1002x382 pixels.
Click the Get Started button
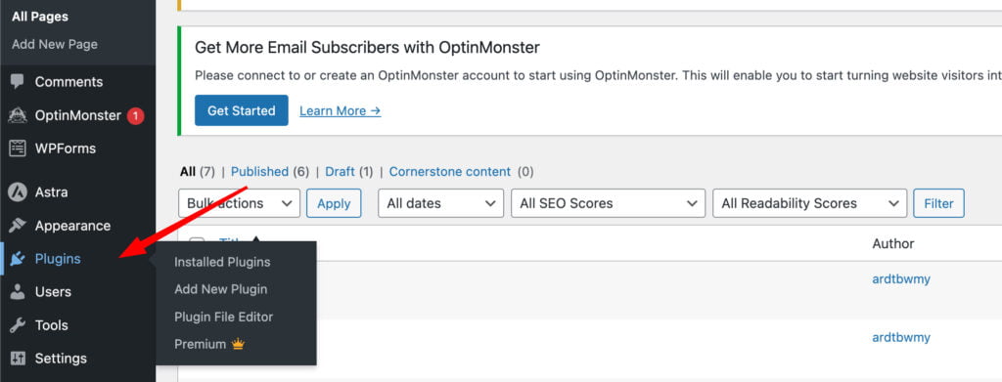242,110
